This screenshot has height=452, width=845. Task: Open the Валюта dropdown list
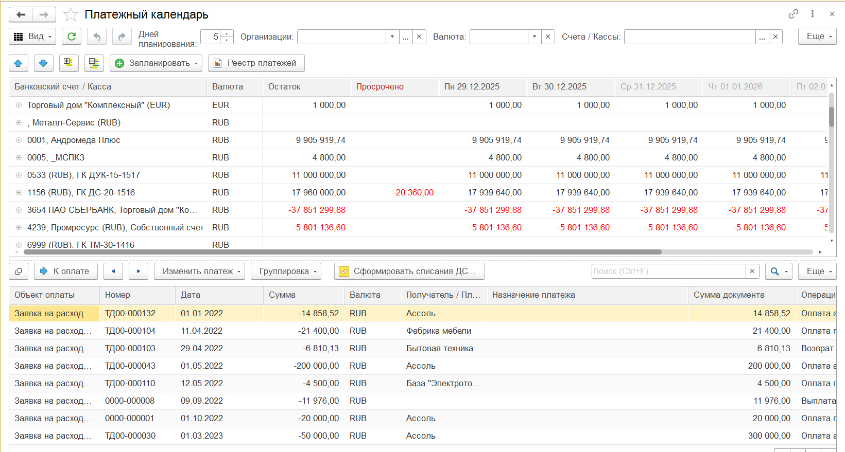pos(534,37)
